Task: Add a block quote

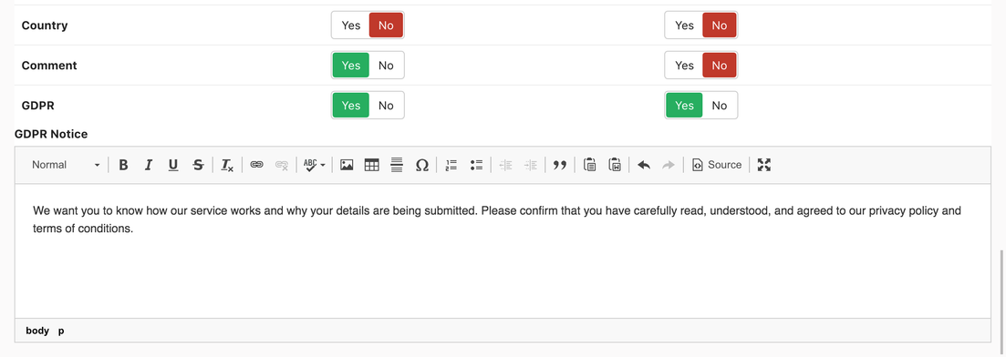Action: coord(560,165)
